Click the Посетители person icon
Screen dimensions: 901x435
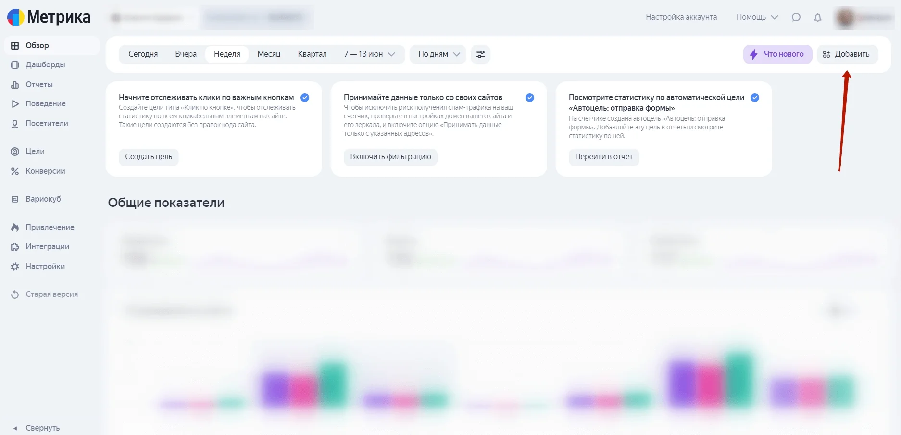pos(15,124)
